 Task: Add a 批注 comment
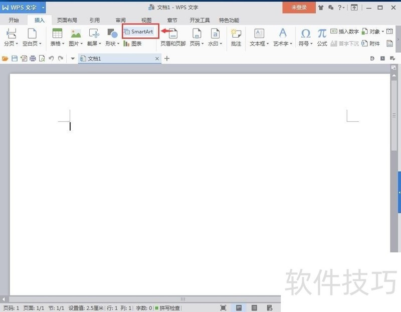pyautogui.click(x=236, y=37)
